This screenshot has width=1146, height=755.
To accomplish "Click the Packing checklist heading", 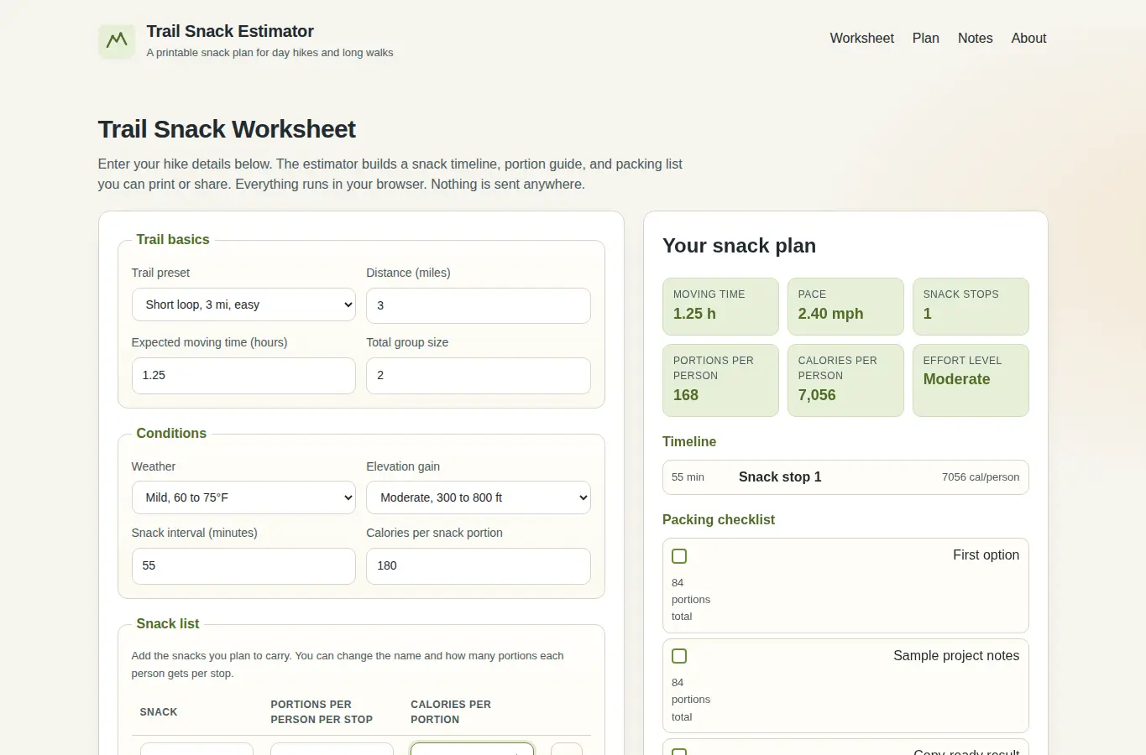I will (x=719, y=519).
